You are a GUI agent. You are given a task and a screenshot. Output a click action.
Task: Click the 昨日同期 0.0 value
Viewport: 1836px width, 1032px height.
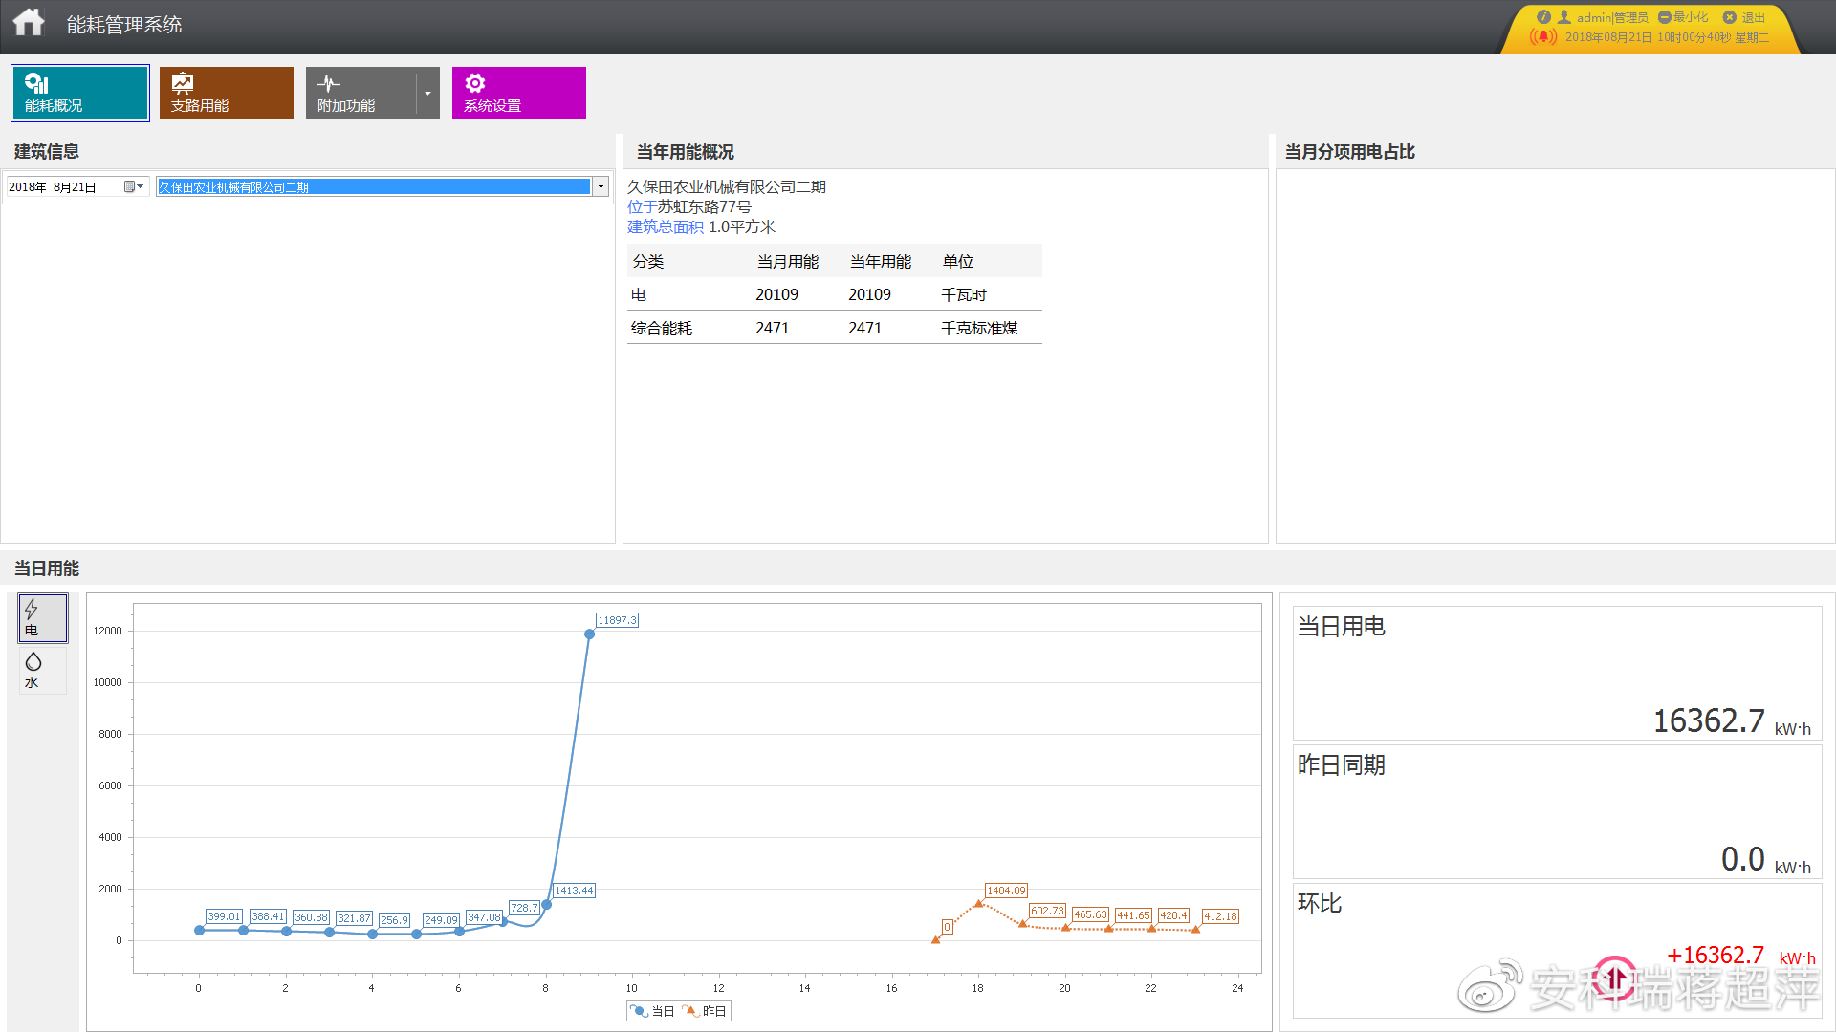(x=1742, y=859)
